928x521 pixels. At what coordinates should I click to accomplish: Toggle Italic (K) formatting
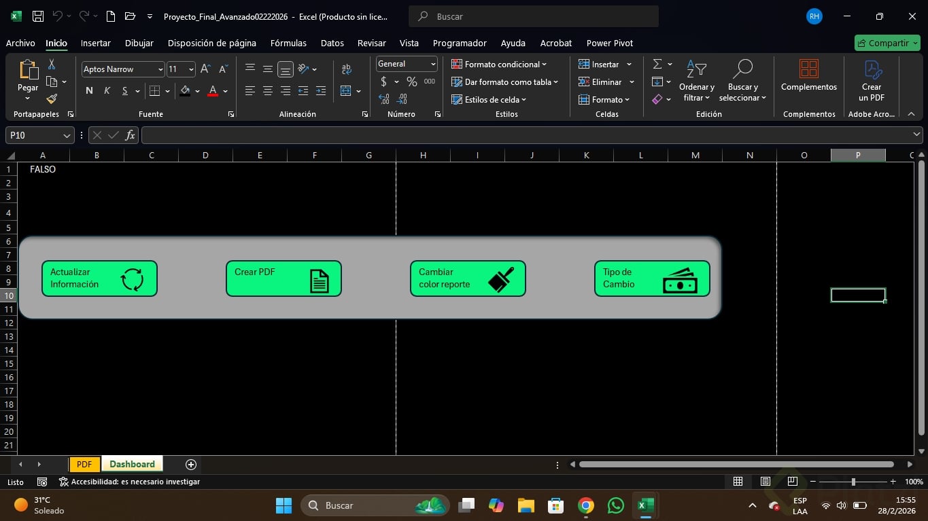click(107, 91)
